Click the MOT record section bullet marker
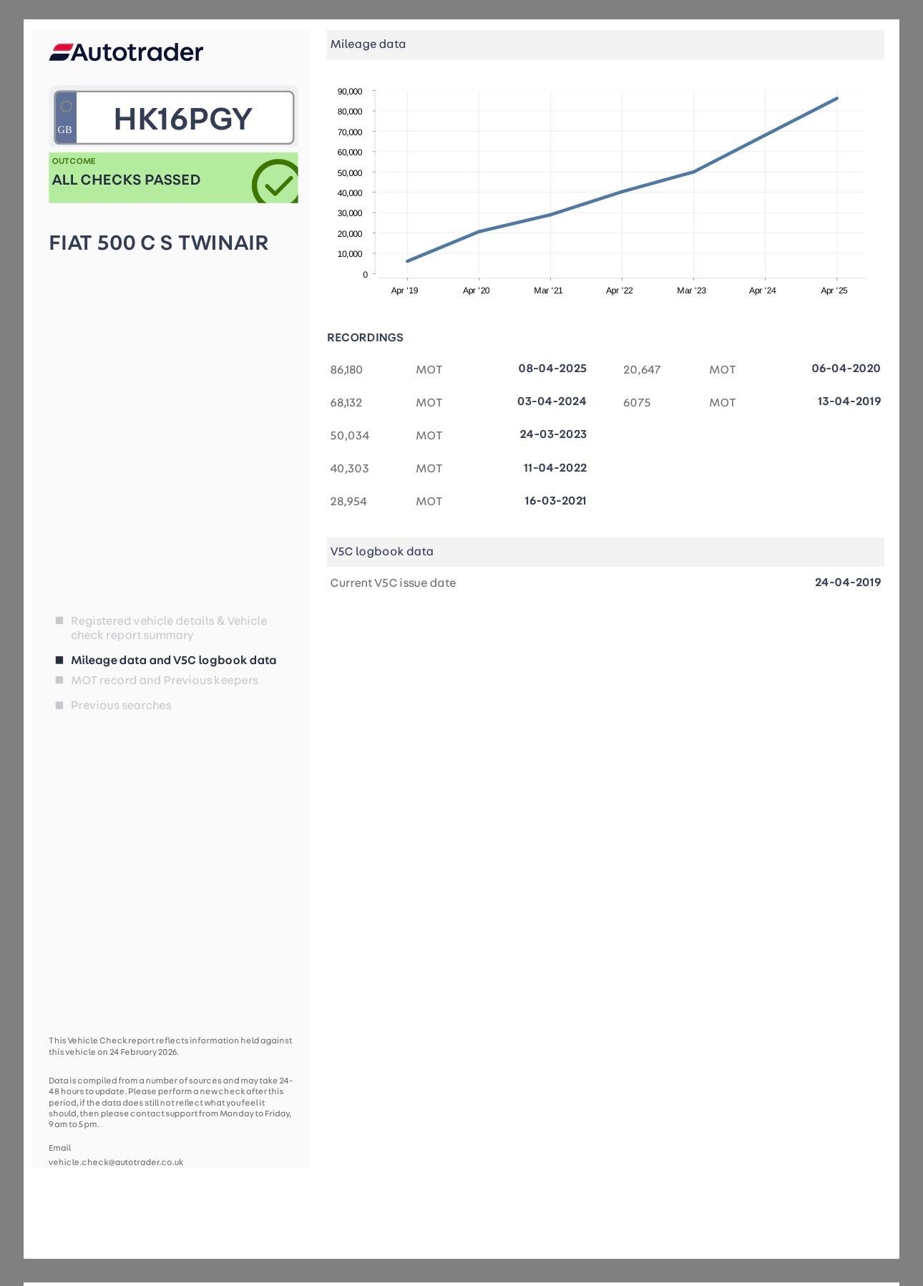The width and height of the screenshot is (923, 1286). point(59,680)
